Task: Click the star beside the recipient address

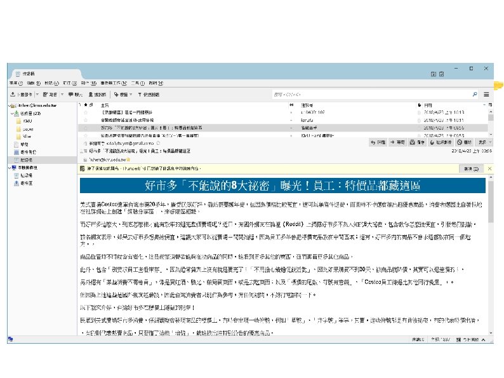Action: point(128,159)
